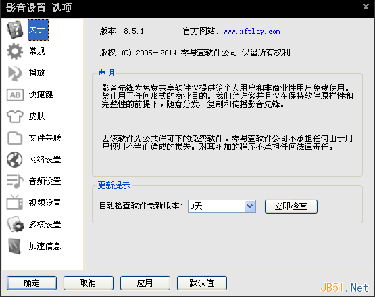Select 视频设置 in the sidebar
This screenshot has height=297, width=375.
(x=45, y=203)
